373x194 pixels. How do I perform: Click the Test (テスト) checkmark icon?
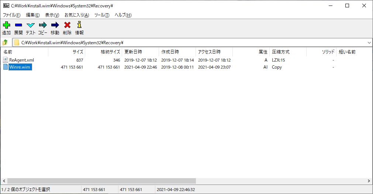pyautogui.click(x=31, y=25)
